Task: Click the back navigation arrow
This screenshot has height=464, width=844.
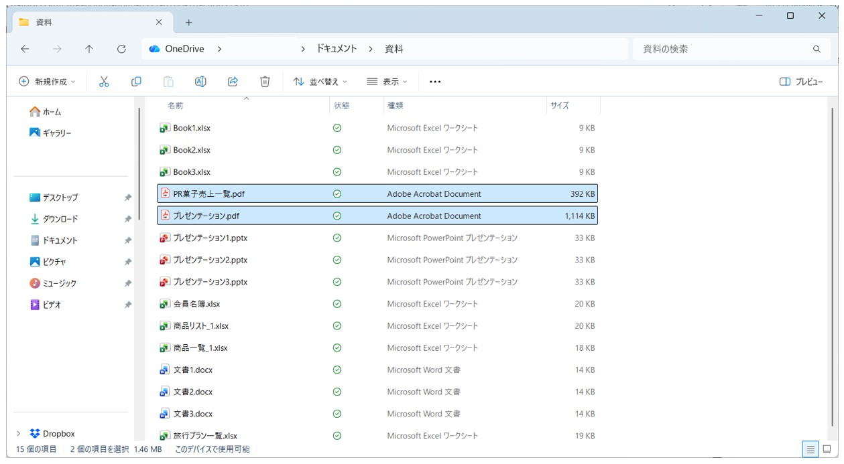Action: (x=25, y=49)
